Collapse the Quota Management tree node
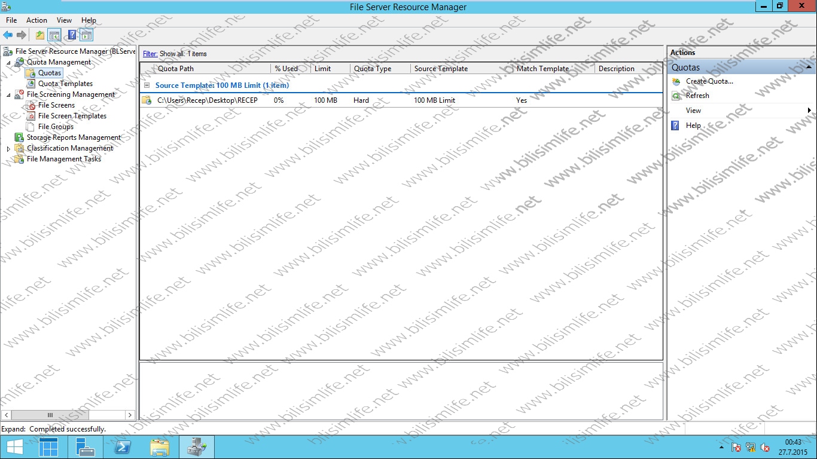Image resolution: width=817 pixels, height=459 pixels. click(x=8, y=63)
